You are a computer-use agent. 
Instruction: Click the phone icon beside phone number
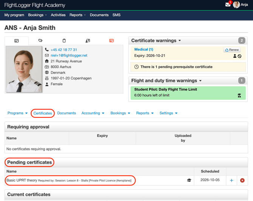coord(47,50)
